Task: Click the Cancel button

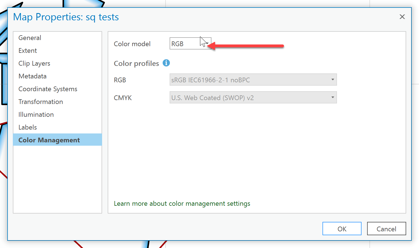Action: point(386,229)
